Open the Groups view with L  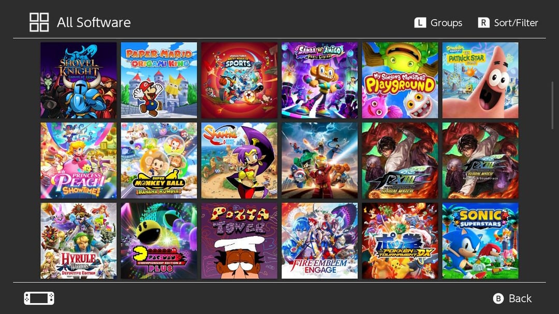[438, 23]
